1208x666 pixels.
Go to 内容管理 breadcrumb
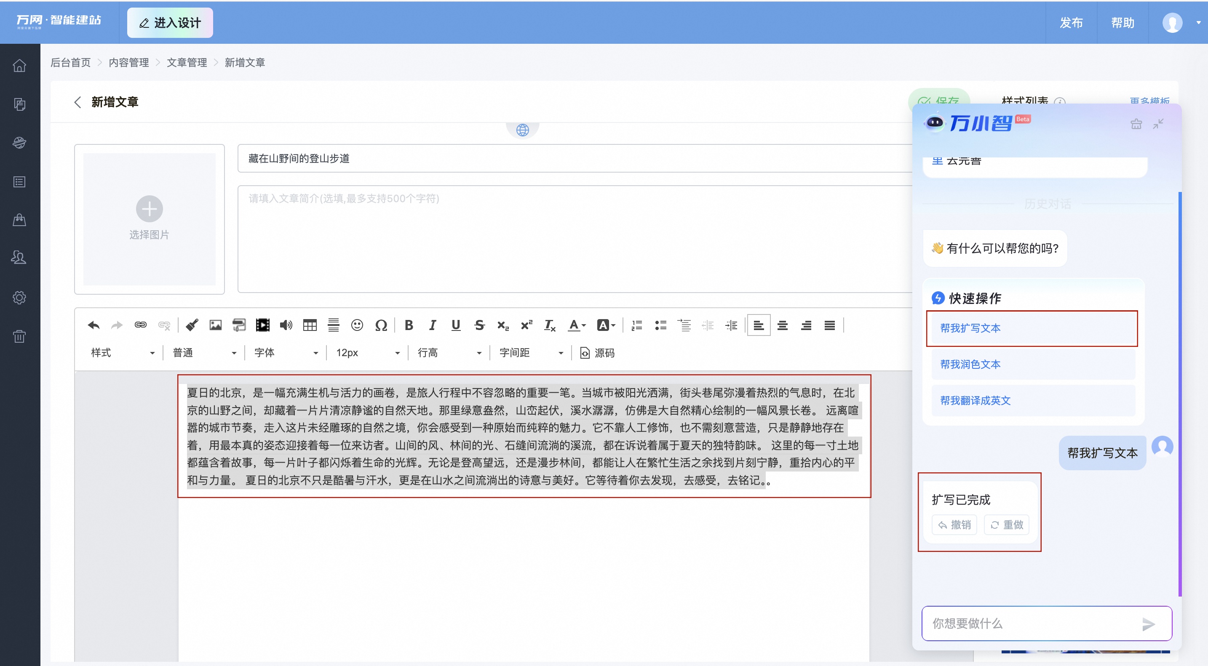(x=128, y=62)
